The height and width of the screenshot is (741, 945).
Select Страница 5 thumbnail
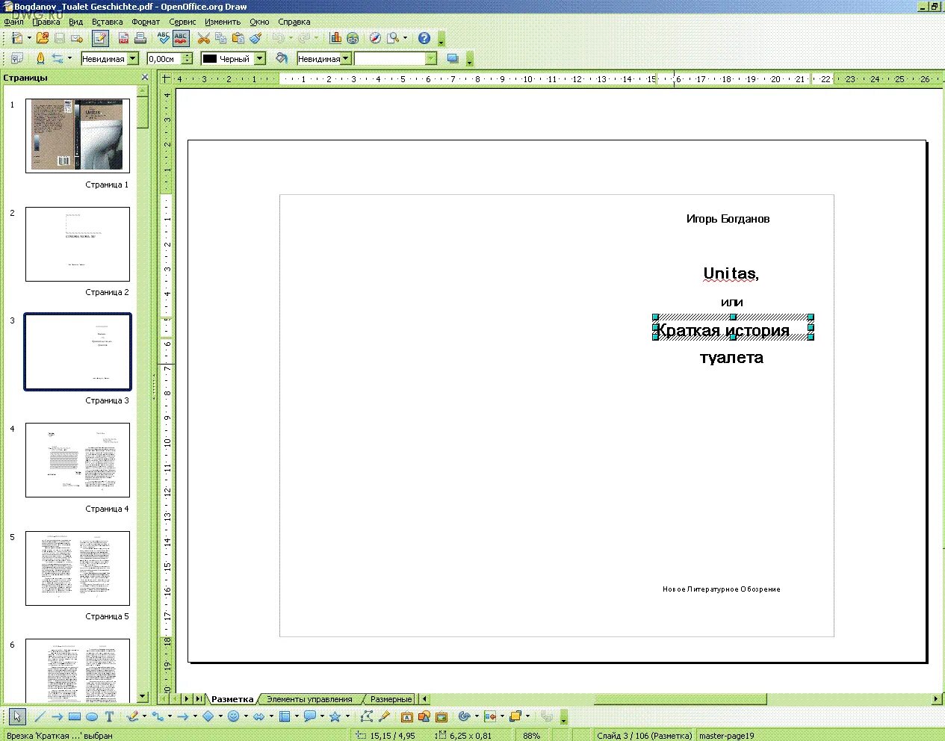point(78,568)
